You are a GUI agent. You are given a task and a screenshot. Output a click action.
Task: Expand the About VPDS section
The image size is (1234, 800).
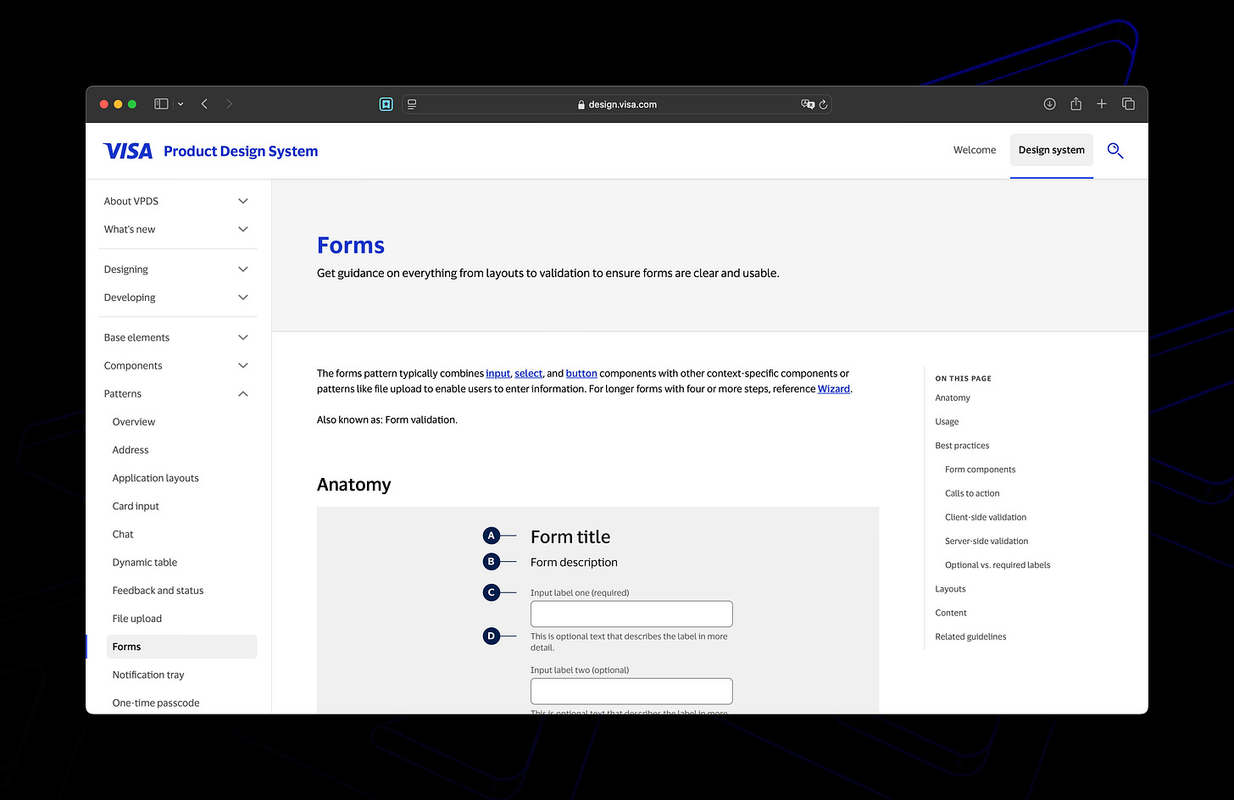177,201
